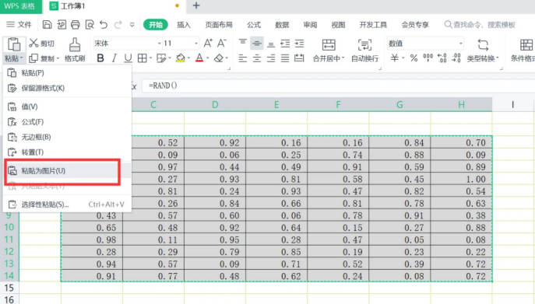Increase font size with larger A icon

pyautogui.click(x=208, y=44)
